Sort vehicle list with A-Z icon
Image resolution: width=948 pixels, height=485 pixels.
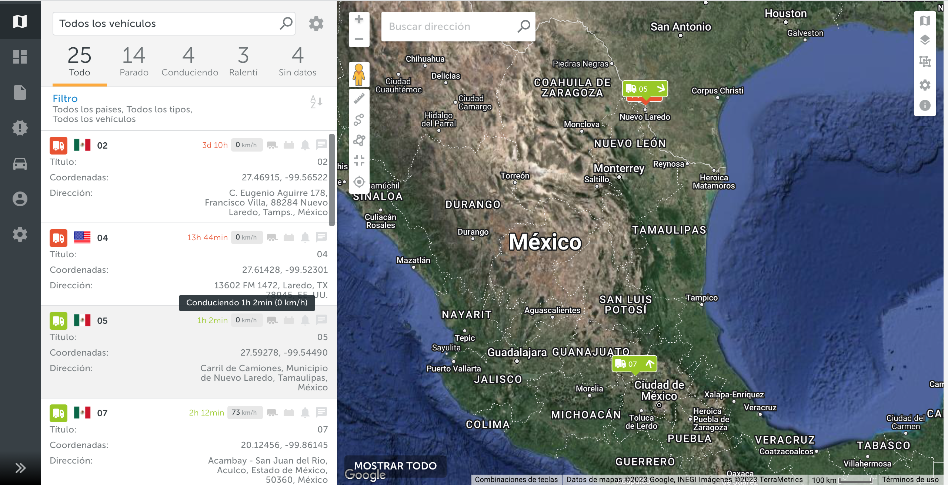pyautogui.click(x=317, y=102)
